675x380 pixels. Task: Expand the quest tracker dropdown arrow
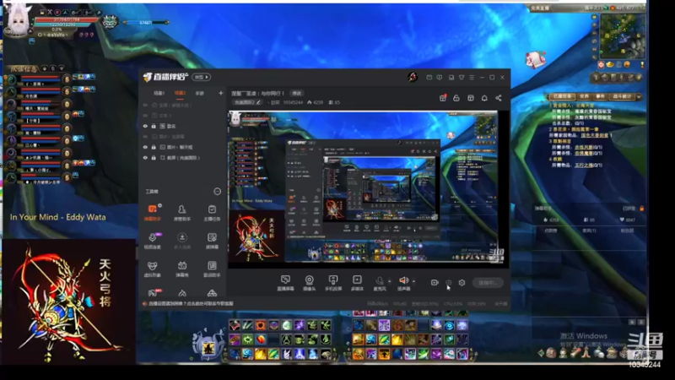(x=640, y=97)
